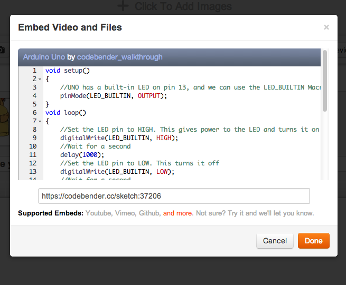The image size is (346, 285).
Task: Click the 'Embed Video and Files' dialog title
Action: 70,27
